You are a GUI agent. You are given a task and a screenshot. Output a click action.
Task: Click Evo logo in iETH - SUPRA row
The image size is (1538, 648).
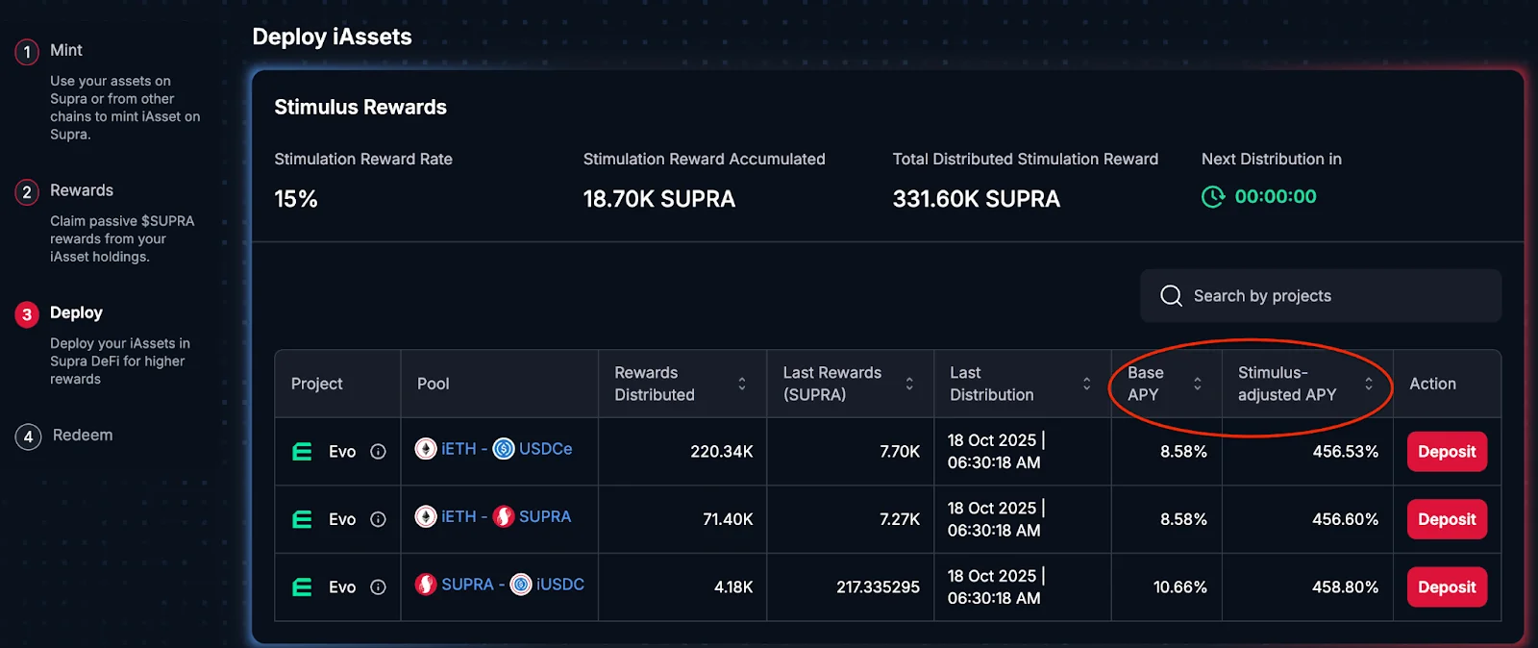click(x=302, y=519)
